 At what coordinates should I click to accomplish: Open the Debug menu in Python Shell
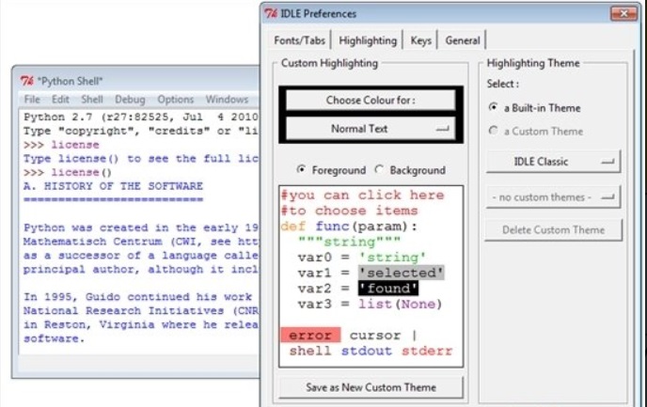130,100
